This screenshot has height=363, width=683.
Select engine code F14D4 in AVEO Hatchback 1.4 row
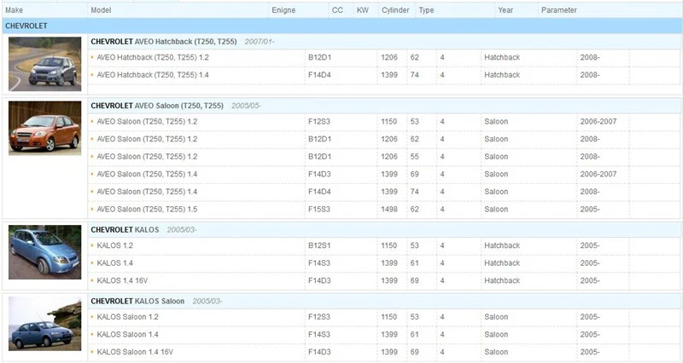(319, 75)
